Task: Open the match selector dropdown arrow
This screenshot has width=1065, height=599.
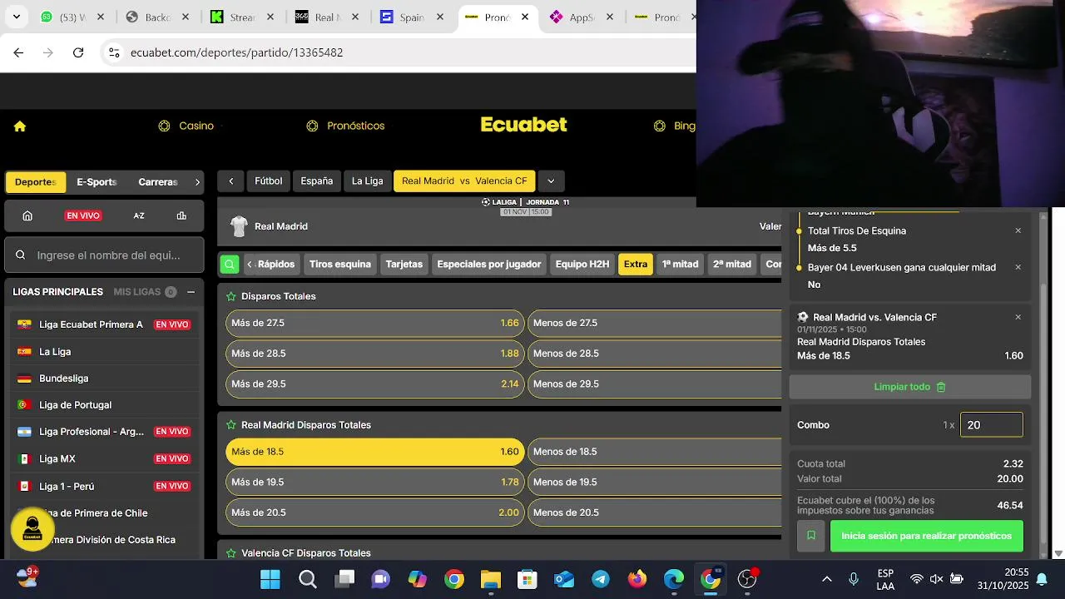Action: 551,181
